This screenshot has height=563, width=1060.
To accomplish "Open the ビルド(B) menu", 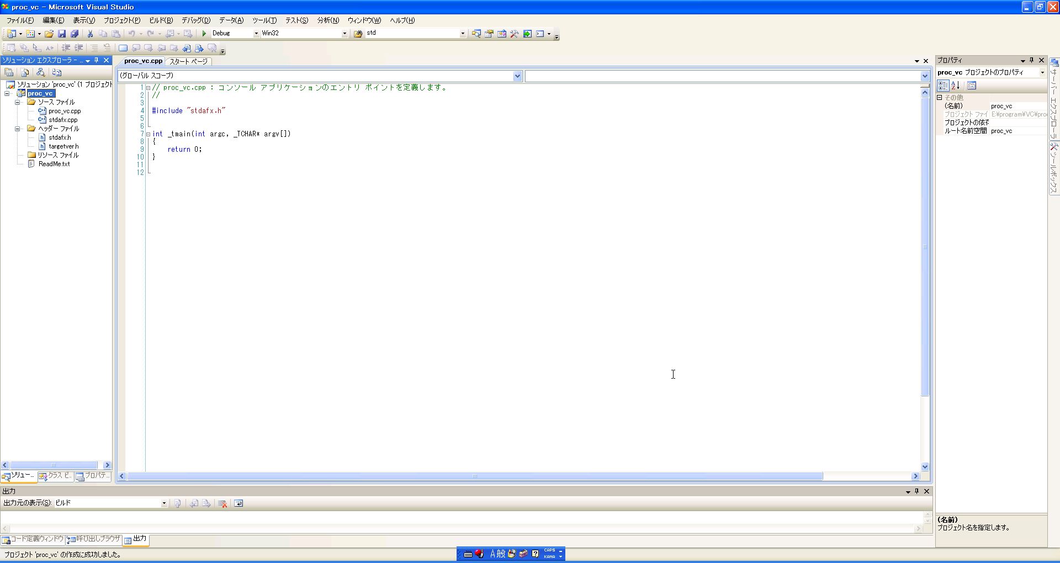I will point(161,20).
